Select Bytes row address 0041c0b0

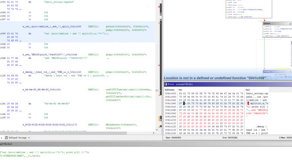(x=170, y=103)
